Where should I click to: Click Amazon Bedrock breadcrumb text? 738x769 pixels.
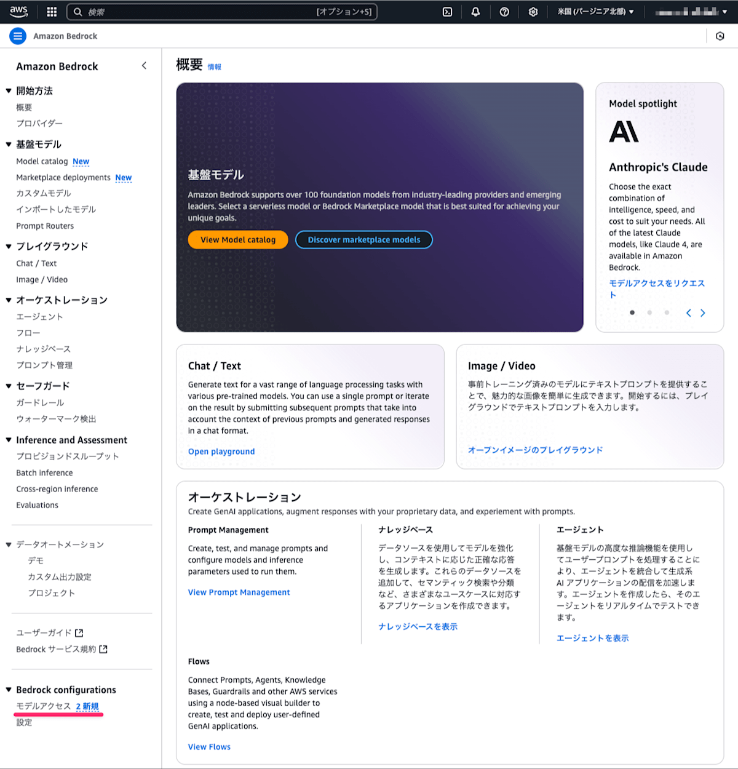65,36
